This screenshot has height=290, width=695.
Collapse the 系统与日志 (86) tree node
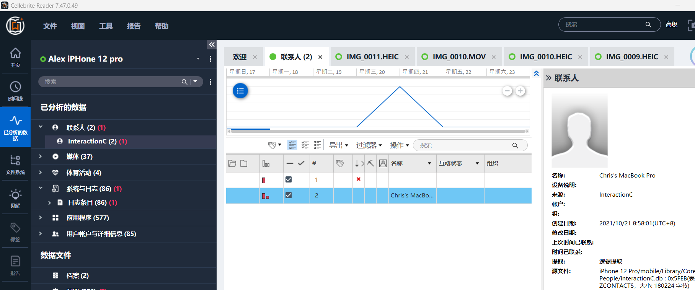click(41, 188)
